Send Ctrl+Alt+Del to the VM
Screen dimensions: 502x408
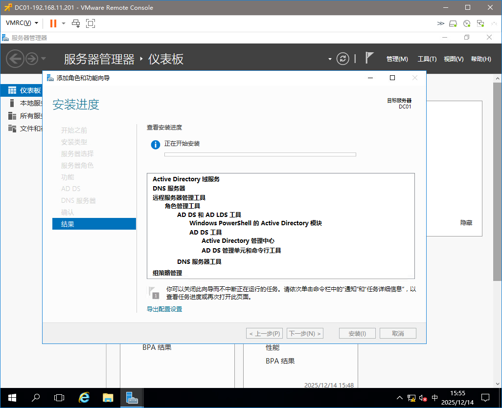76,23
